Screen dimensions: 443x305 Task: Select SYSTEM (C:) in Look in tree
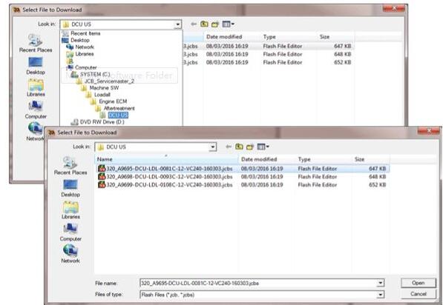95,75
